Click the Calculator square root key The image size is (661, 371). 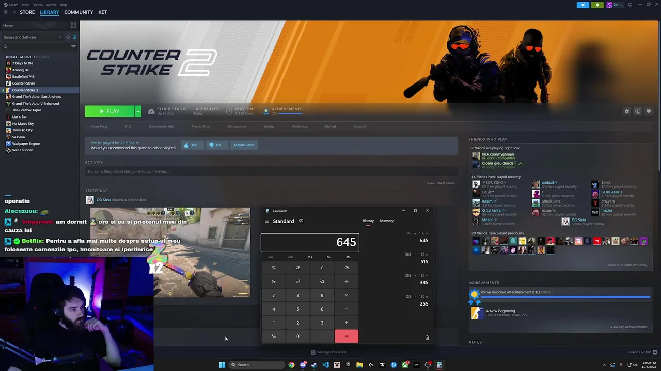click(322, 281)
